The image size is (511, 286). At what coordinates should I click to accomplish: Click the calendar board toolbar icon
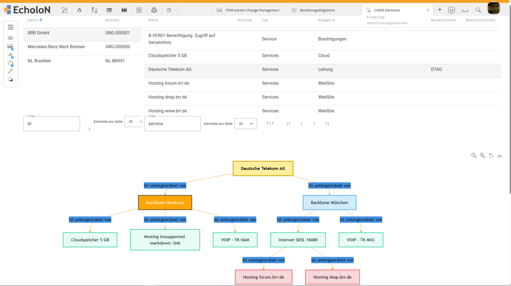point(109,10)
